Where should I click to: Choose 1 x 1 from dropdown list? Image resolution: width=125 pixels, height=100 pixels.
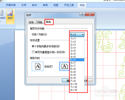pyautogui.click(x=77, y=39)
